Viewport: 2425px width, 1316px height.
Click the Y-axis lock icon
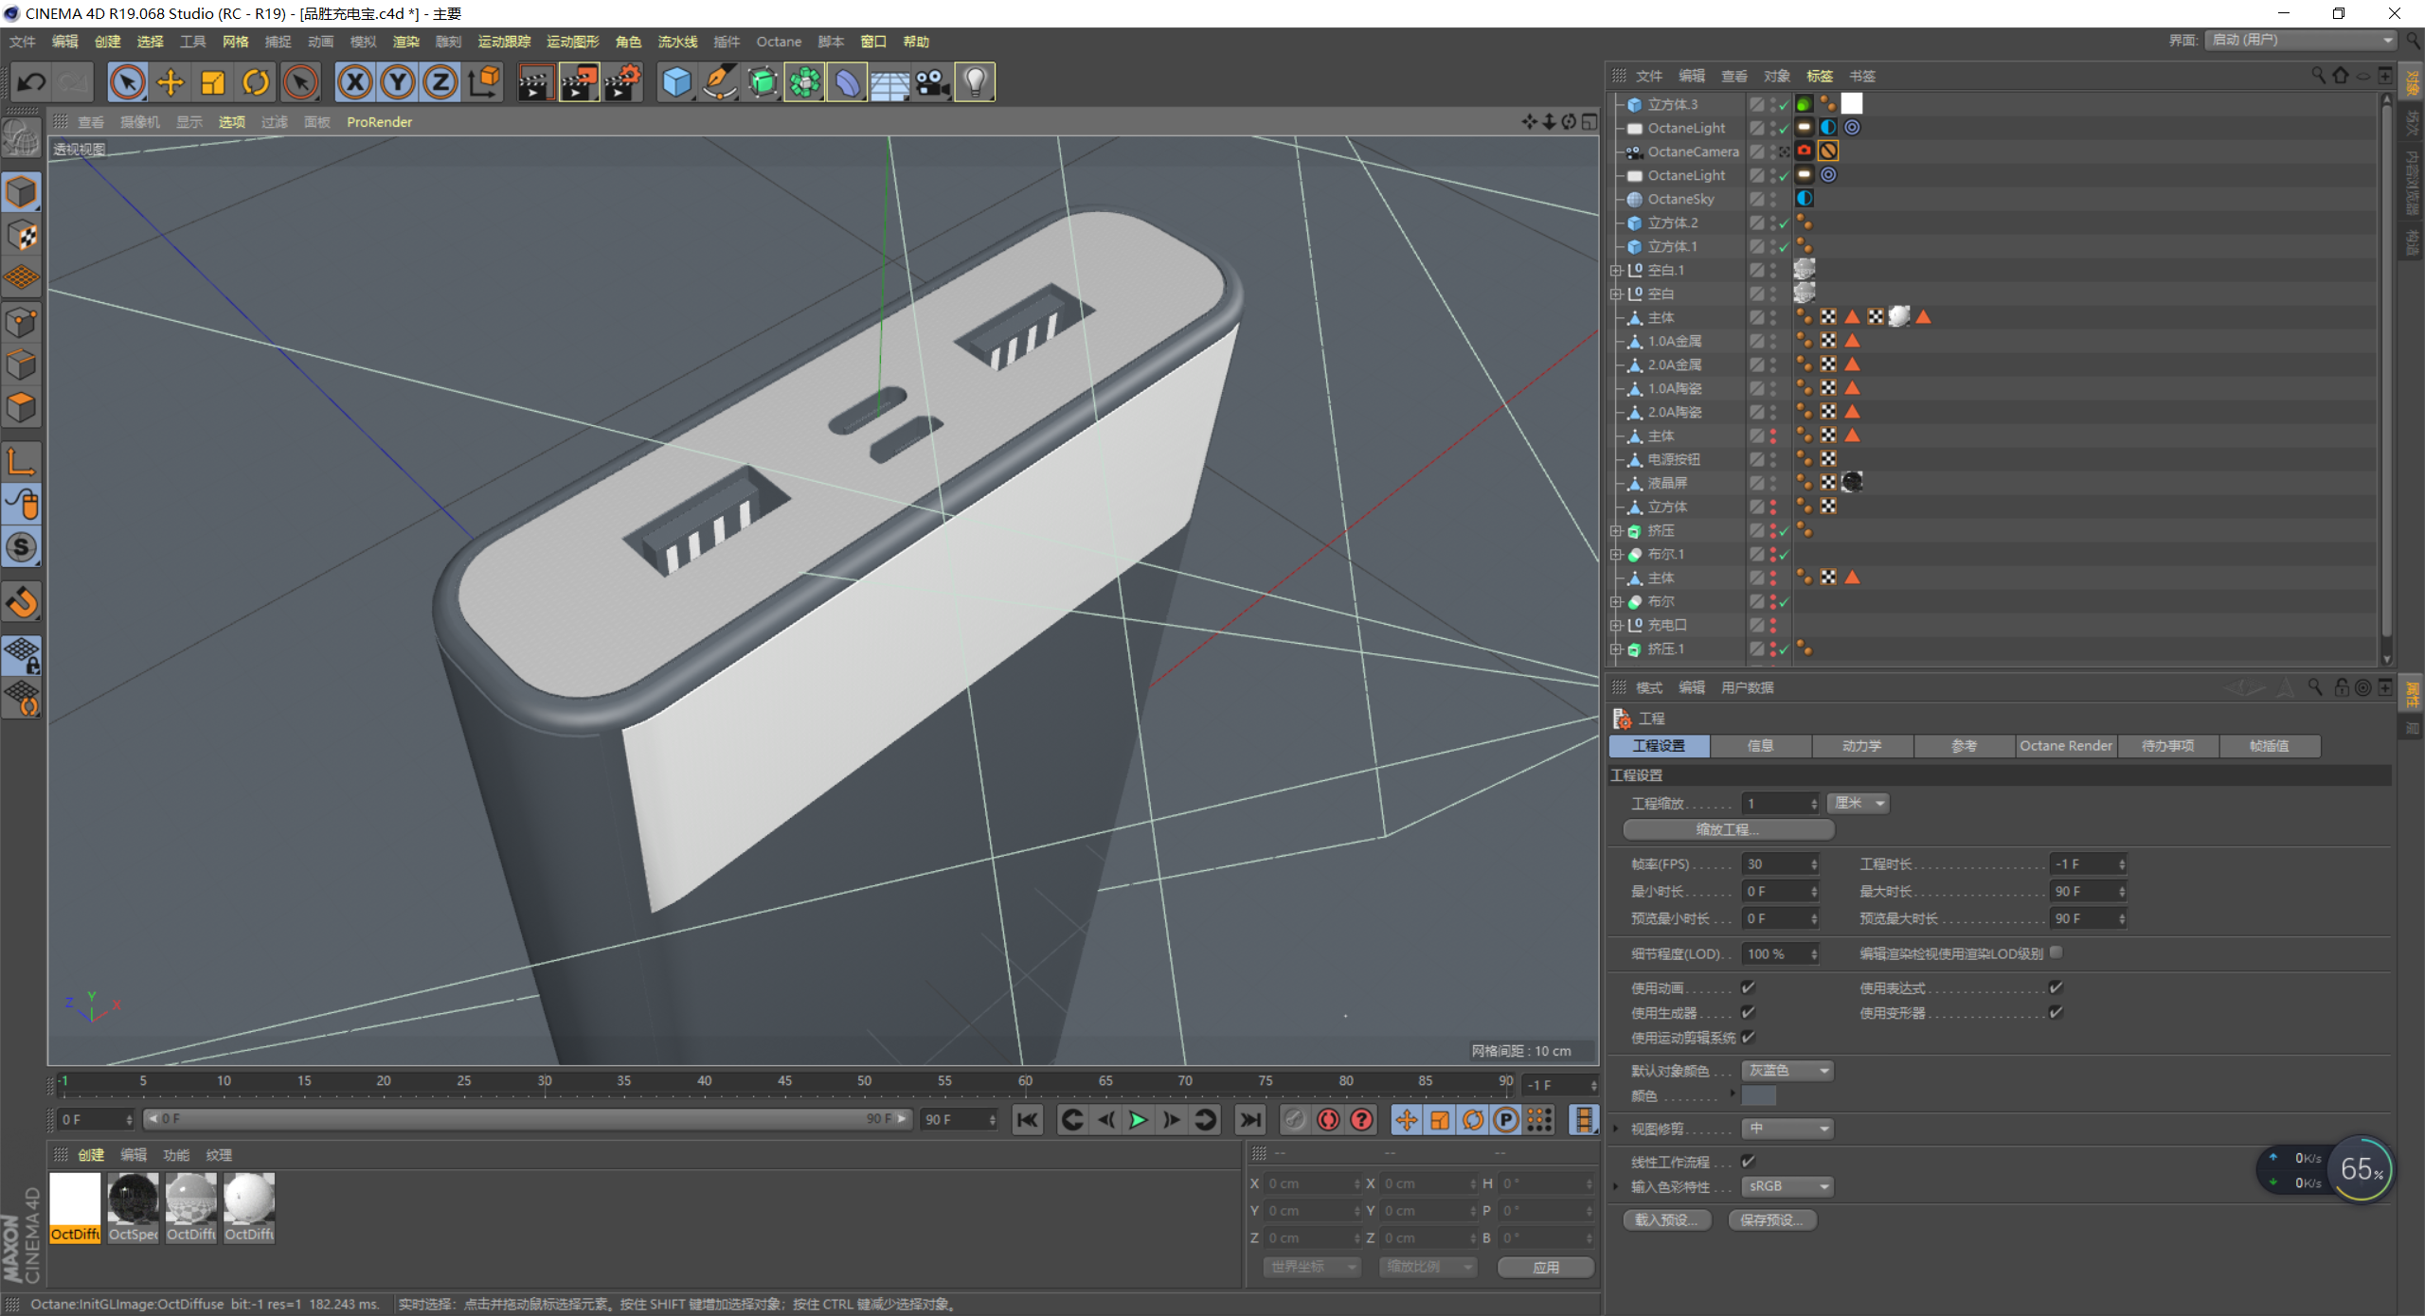(397, 82)
